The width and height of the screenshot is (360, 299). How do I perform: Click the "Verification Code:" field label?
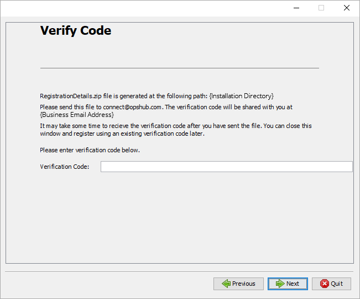[64, 167]
